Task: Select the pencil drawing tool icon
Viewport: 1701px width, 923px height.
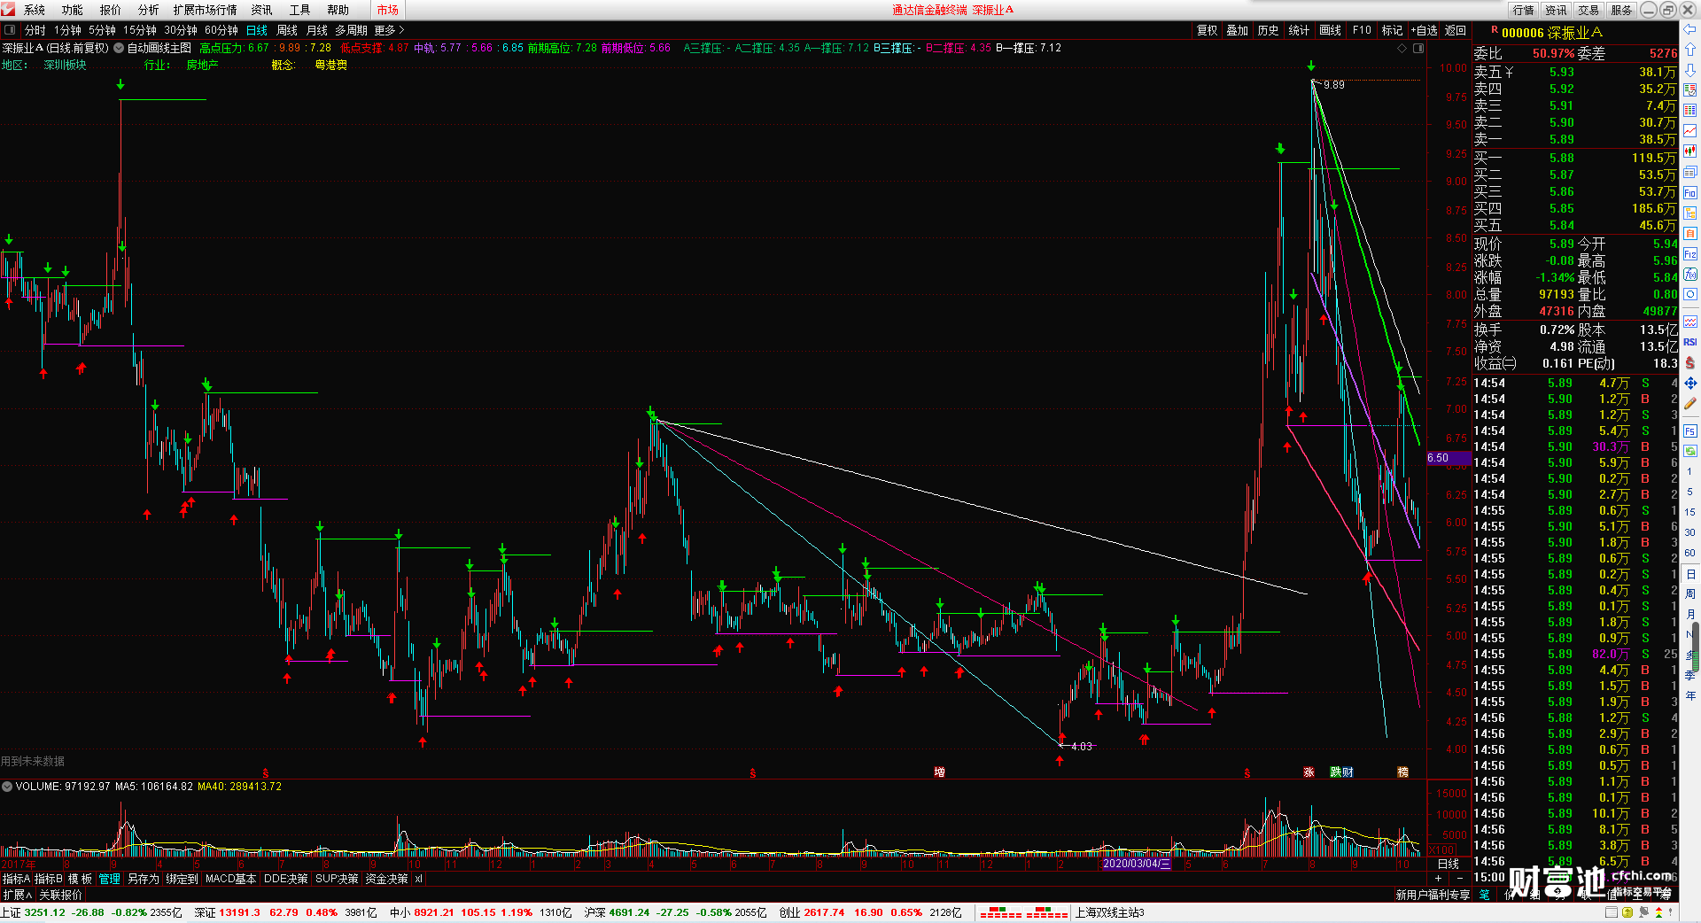Action: tap(1690, 404)
